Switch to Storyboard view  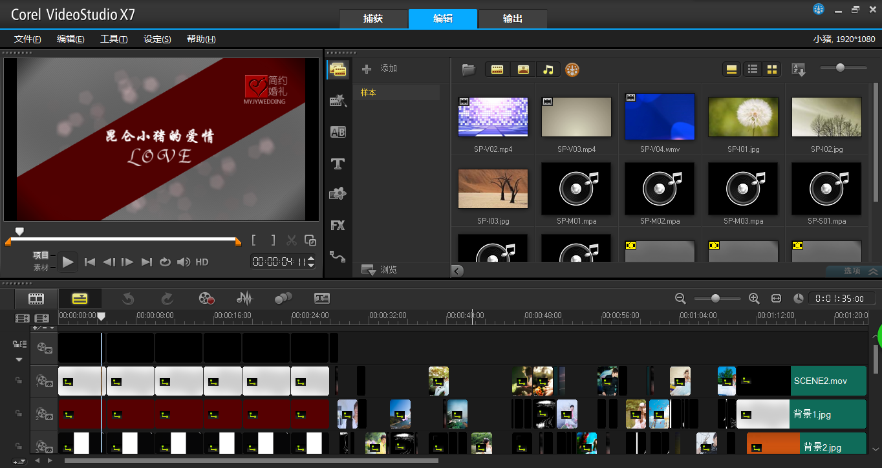tap(36, 299)
